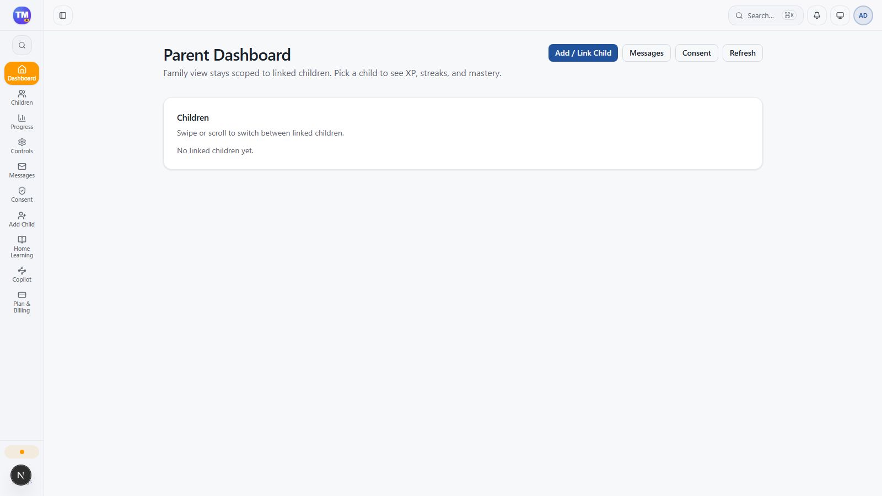Open the sidebar search icon
This screenshot has height=496, width=882.
pyautogui.click(x=22, y=45)
